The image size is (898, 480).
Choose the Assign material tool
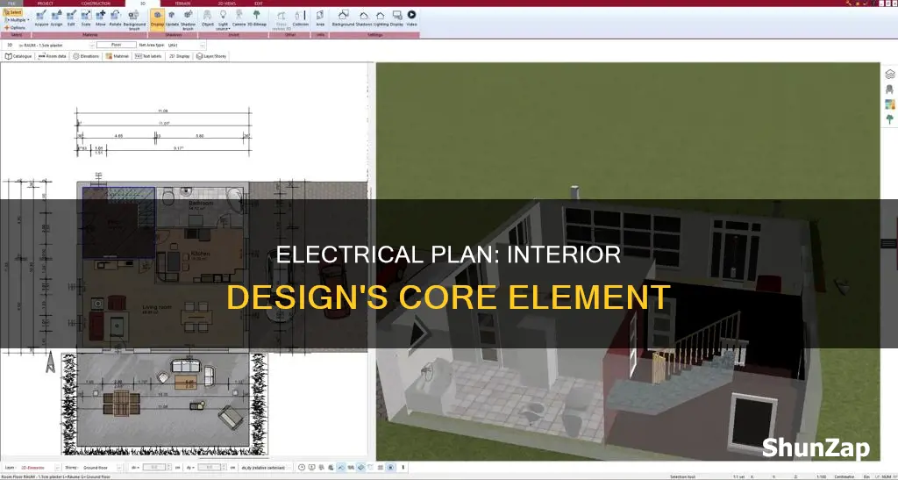(56, 18)
